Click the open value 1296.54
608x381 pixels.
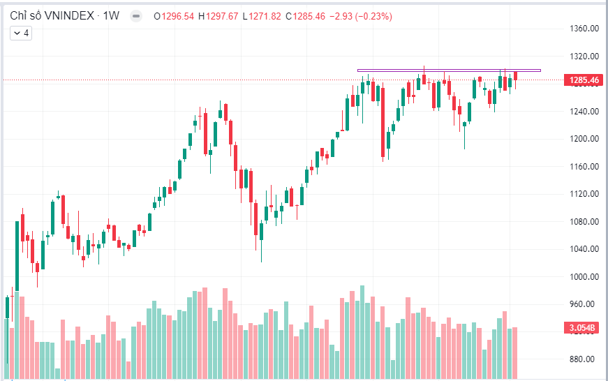(x=177, y=16)
